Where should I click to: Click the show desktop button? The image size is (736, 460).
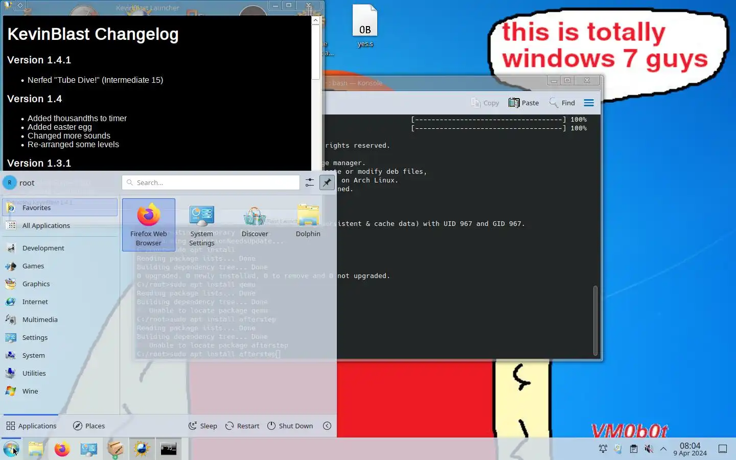pyautogui.click(x=723, y=449)
